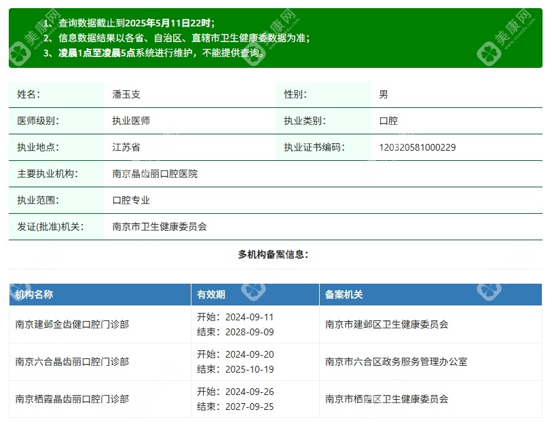Select row 南京建邺金齿健口腔门诊部
The height and width of the screenshot is (431, 552).
click(x=276, y=324)
